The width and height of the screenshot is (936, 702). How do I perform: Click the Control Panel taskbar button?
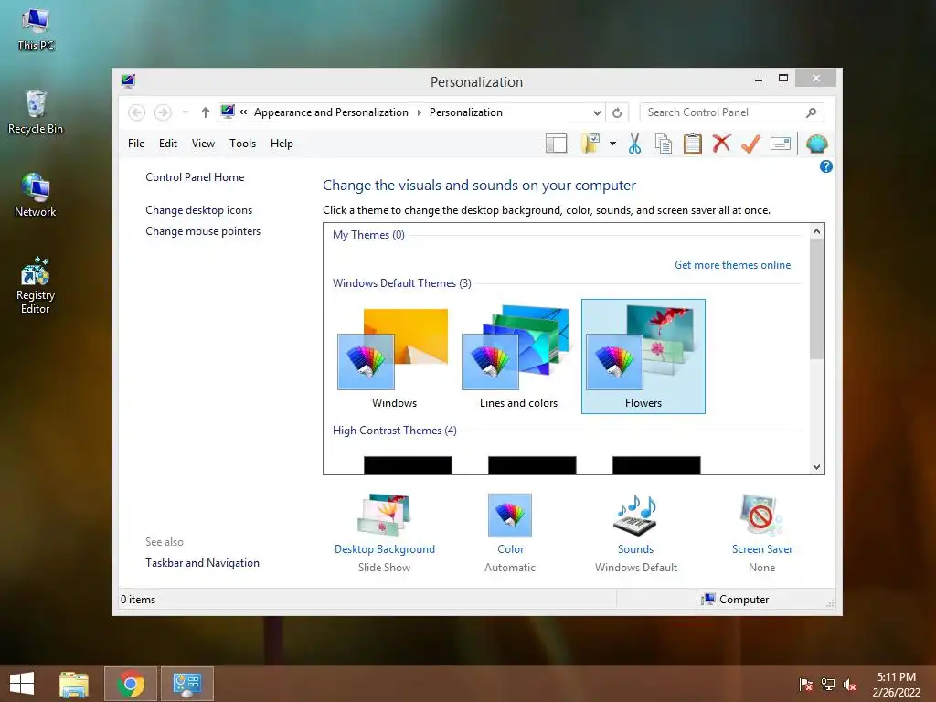pos(186,684)
